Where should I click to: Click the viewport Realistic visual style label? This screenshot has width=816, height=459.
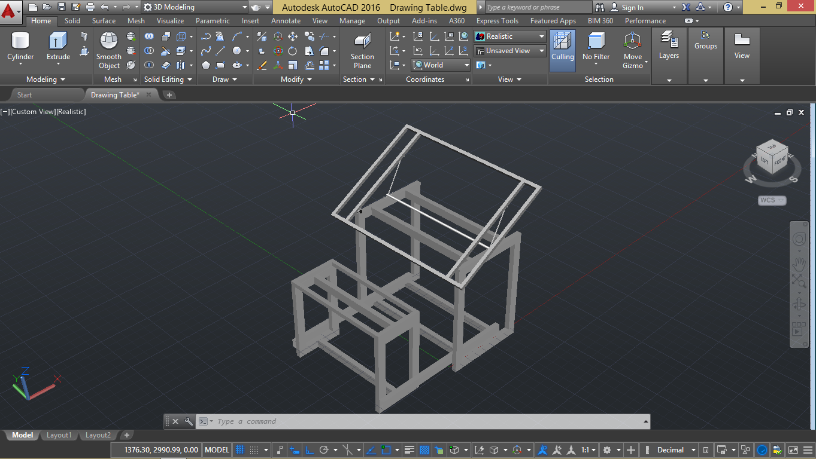[71, 112]
